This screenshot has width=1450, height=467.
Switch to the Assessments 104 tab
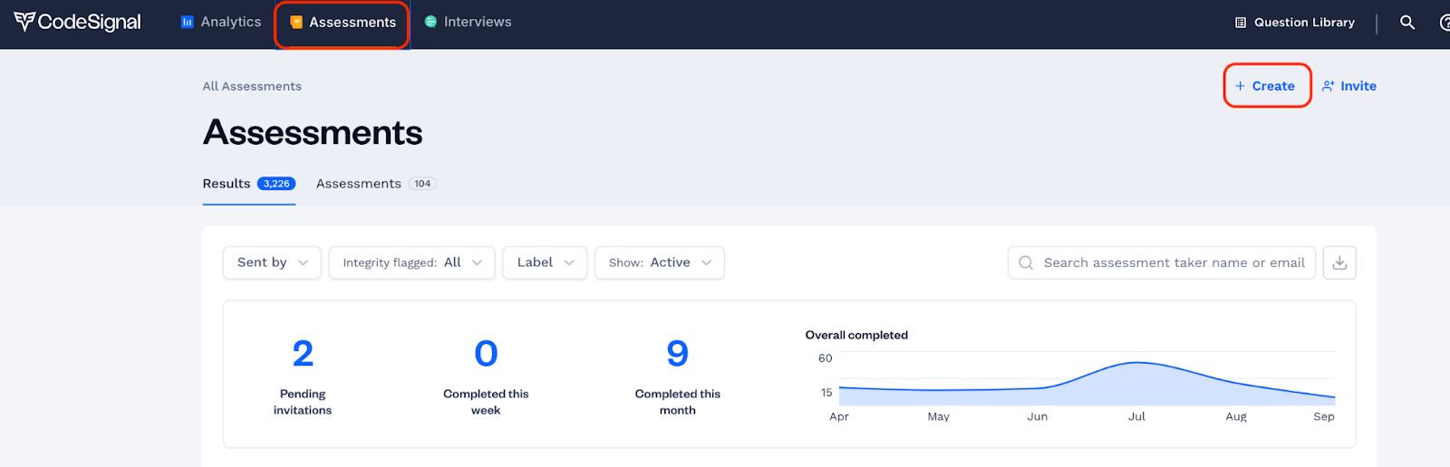376,184
